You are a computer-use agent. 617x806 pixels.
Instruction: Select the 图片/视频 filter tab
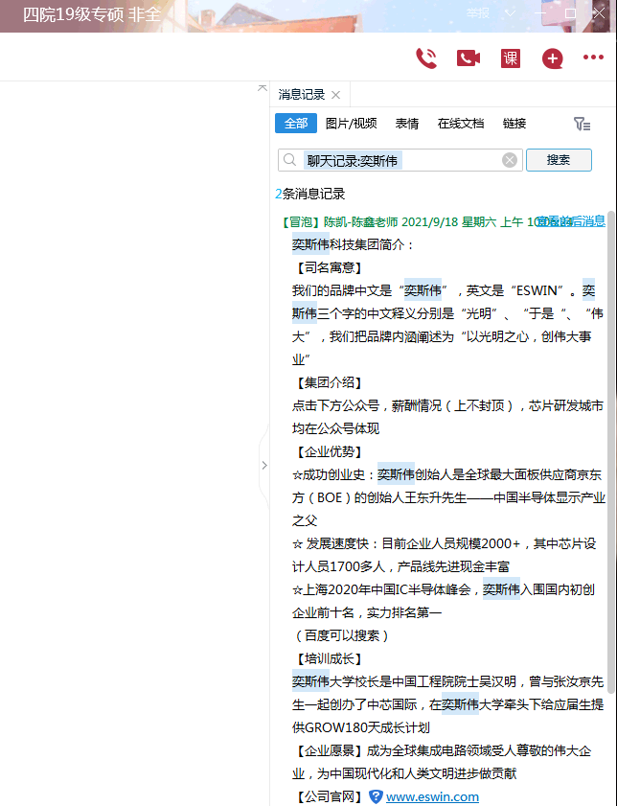point(352,124)
